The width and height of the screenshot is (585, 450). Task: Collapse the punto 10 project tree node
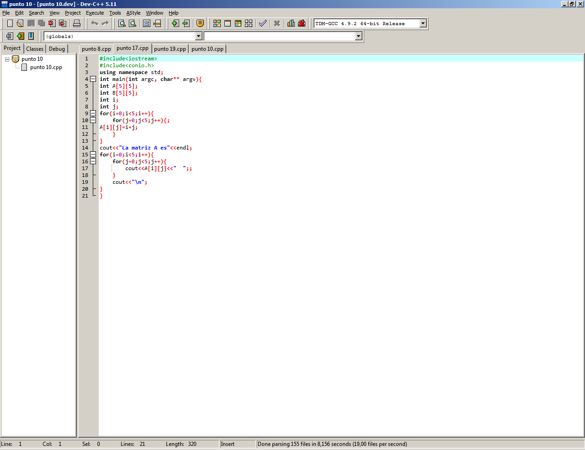7,59
